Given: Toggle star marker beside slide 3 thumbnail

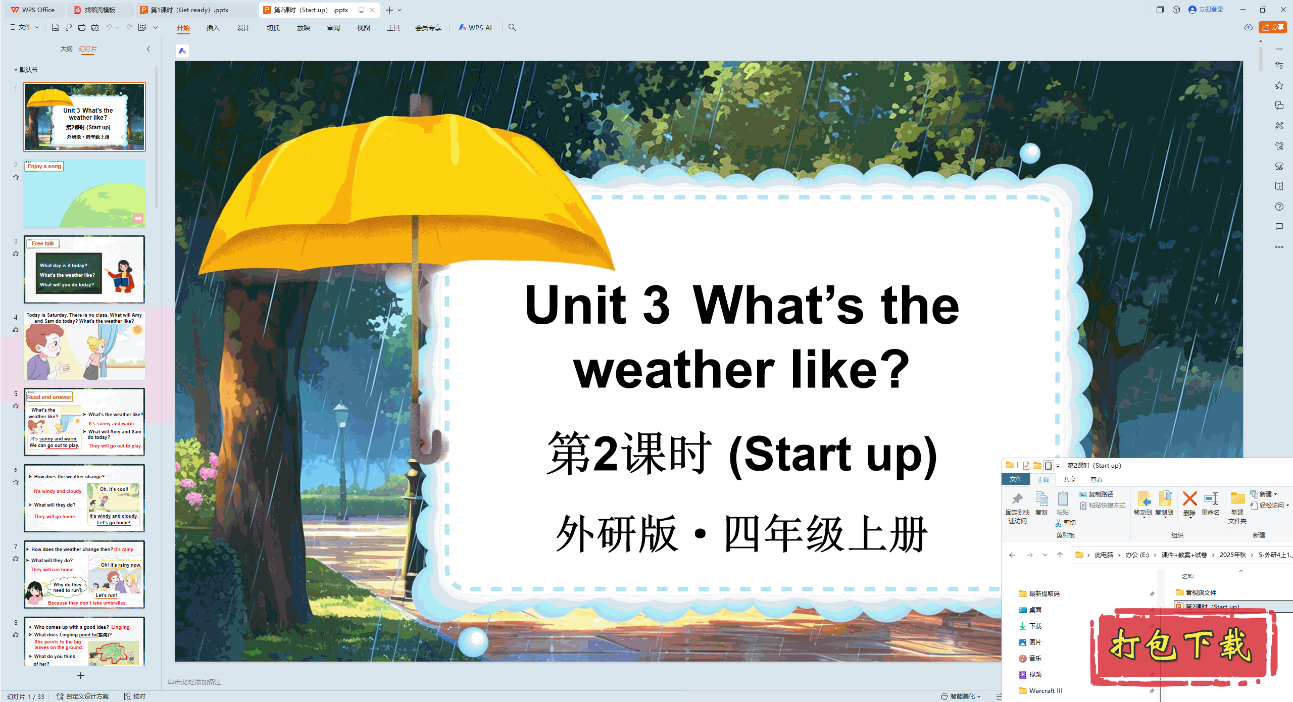Looking at the screenshot, I should (x=16, y=254).
